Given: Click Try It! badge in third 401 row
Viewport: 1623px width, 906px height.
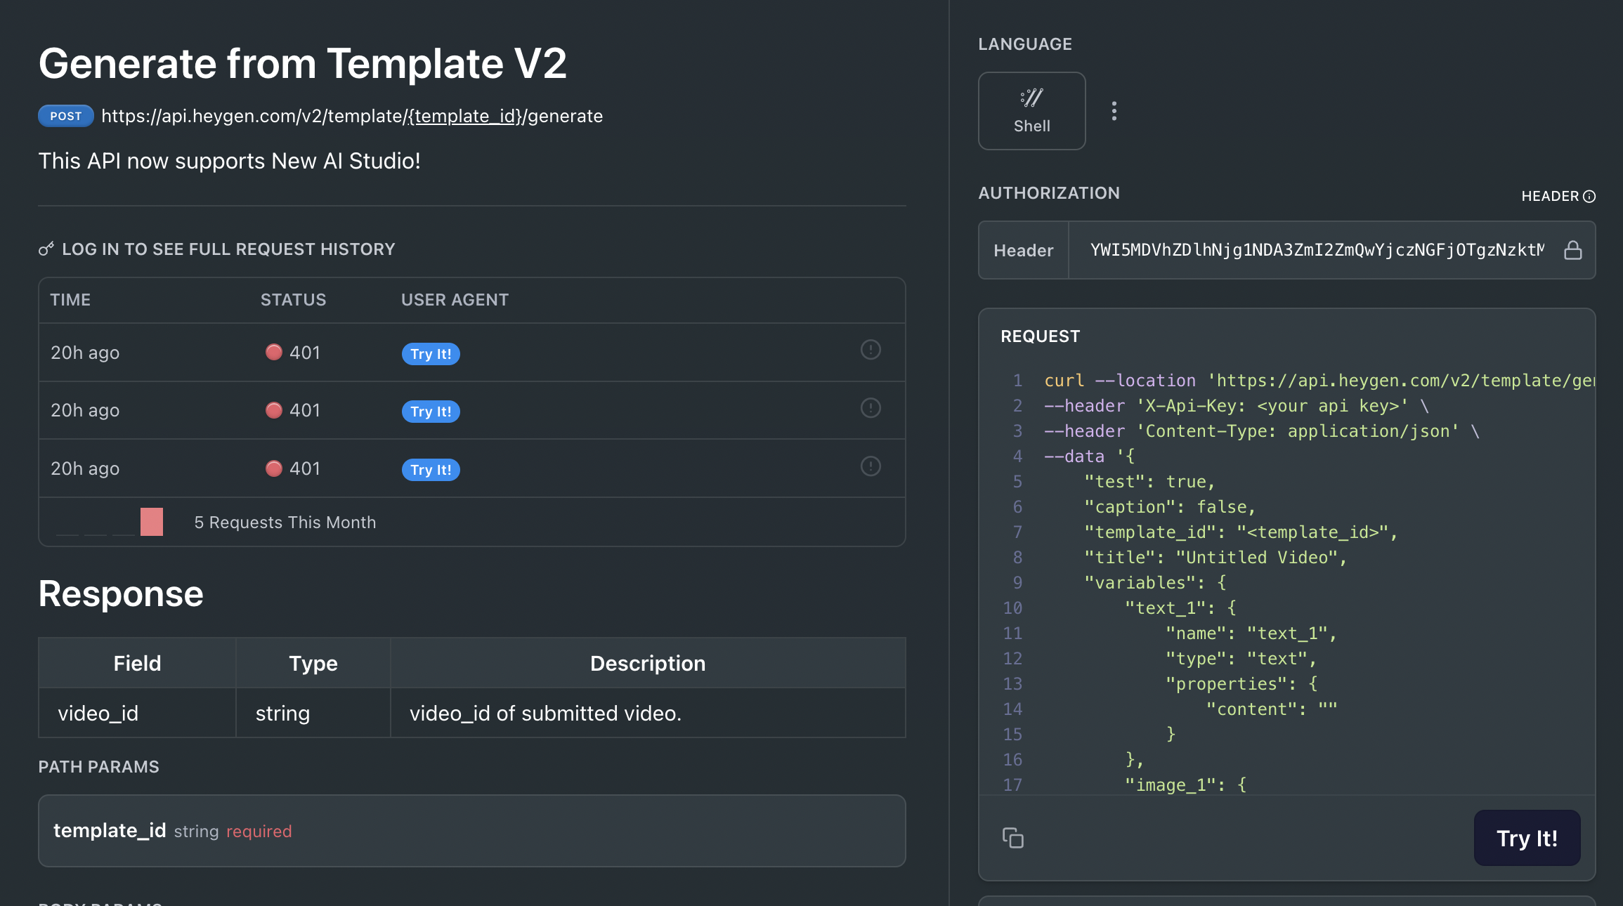Looking at the screenshot, I should pos(431,470).
